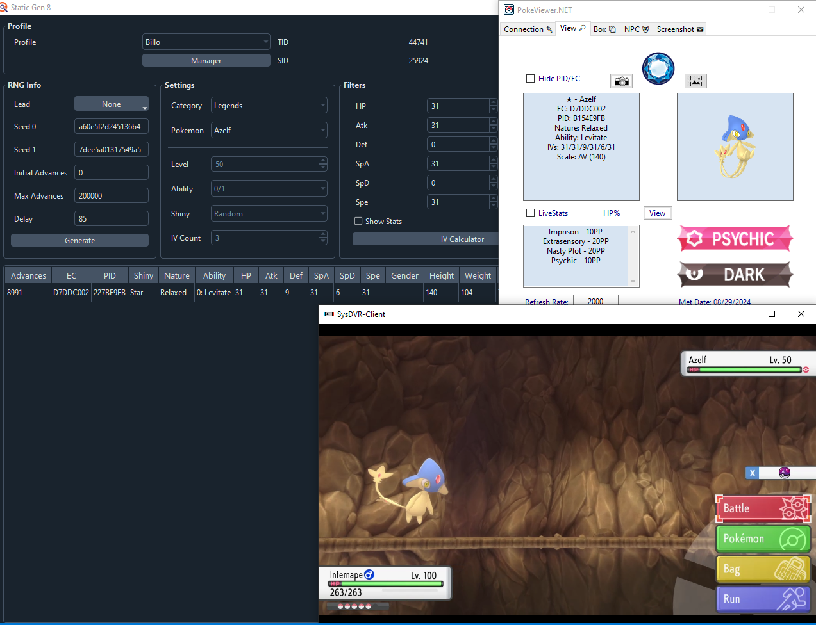The width and height of the screenshot is (816, 625).
Task: Switch to the View tab
Action: tap(572, 28)
